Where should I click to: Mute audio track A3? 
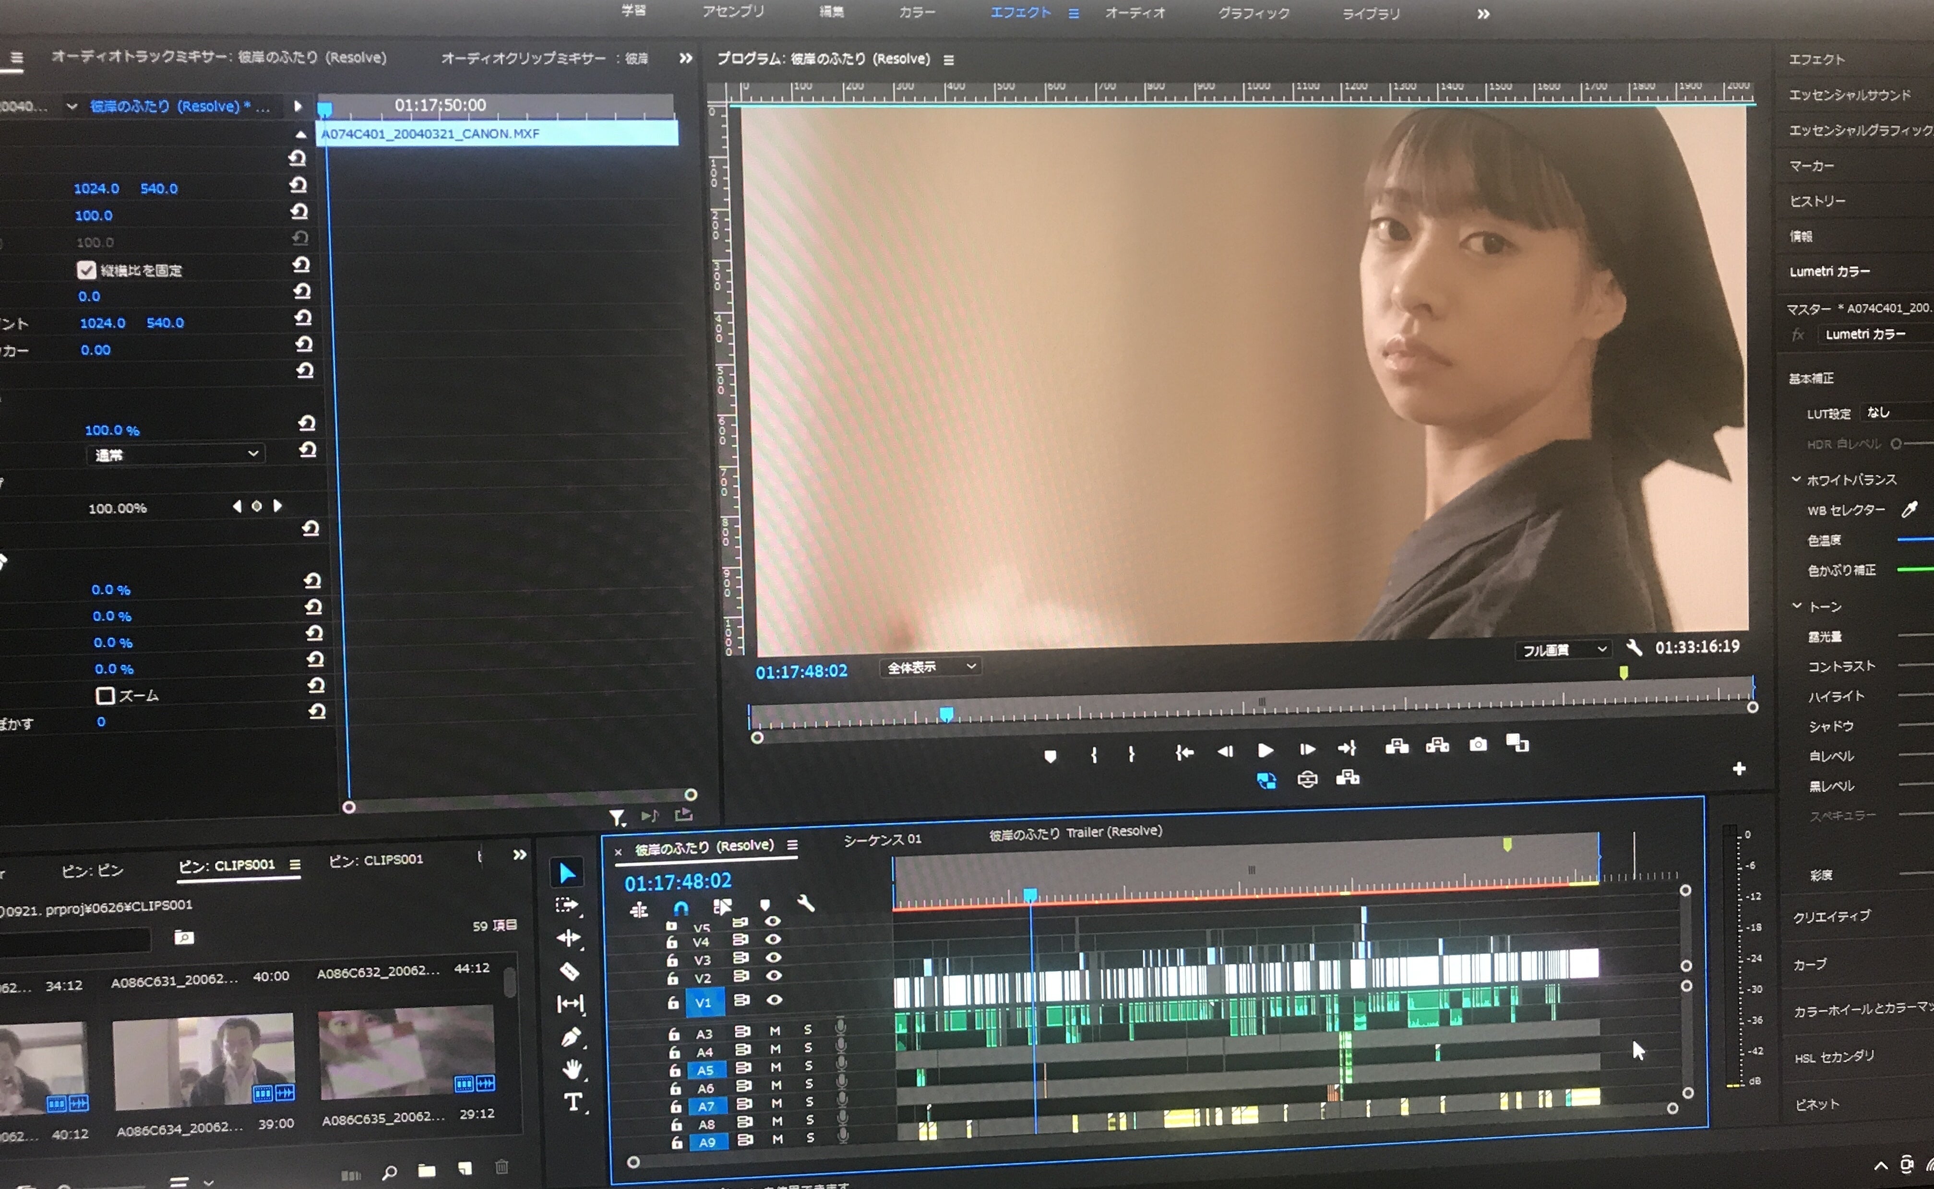point(775,1031)
